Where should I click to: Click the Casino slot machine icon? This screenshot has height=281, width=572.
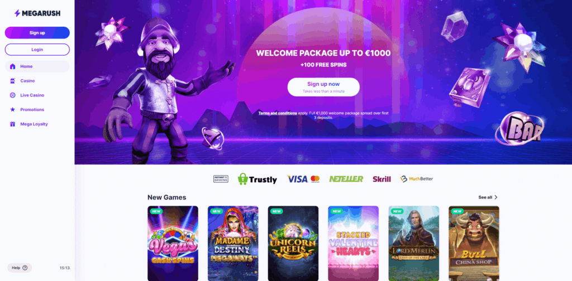(x=13, y=81)
